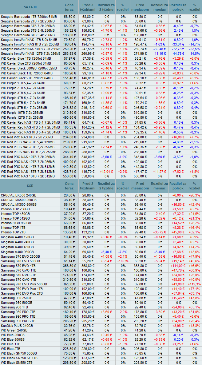Select Samsung 970 EVO Plus 500GB name
Image resolution: width=202 pixels, height=365 pixels.
point(24,284)
